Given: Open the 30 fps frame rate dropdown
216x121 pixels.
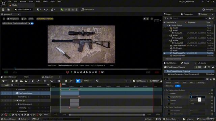Looking at the screenshot, I should pos(87,81).
